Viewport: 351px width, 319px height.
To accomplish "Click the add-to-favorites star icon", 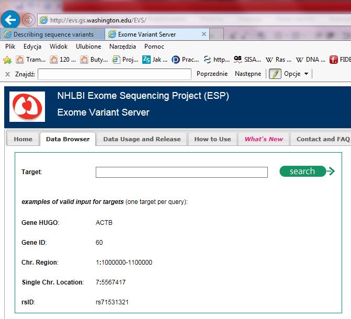I will pos(7,60).
